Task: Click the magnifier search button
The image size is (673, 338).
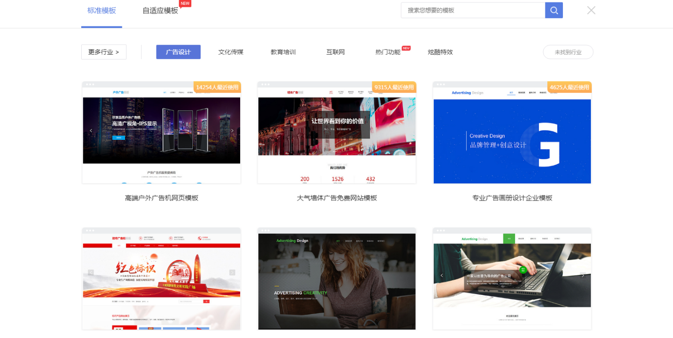Action: [554, 10]
